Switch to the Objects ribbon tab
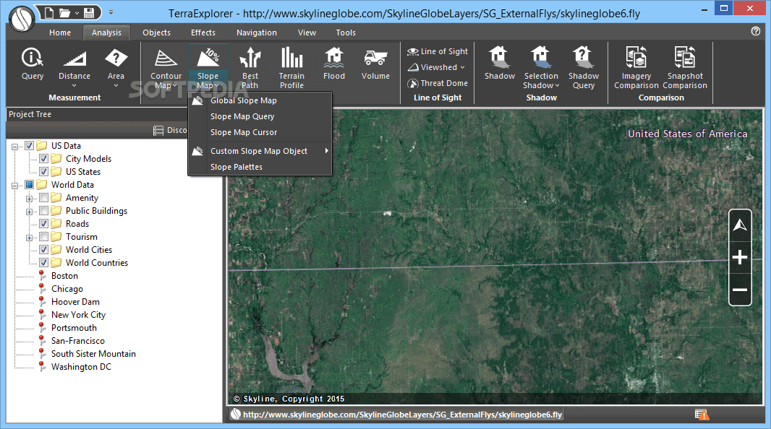 156,32
